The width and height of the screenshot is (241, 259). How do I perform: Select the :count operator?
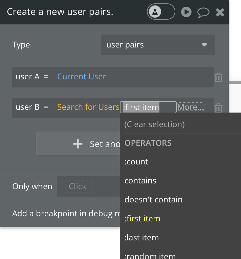coord(136,162)
